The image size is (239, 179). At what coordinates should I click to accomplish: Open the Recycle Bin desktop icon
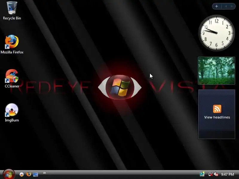tap(12, 11)
